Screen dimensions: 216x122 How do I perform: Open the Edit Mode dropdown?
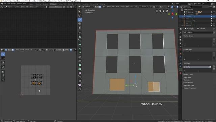[x=88, y=7]
